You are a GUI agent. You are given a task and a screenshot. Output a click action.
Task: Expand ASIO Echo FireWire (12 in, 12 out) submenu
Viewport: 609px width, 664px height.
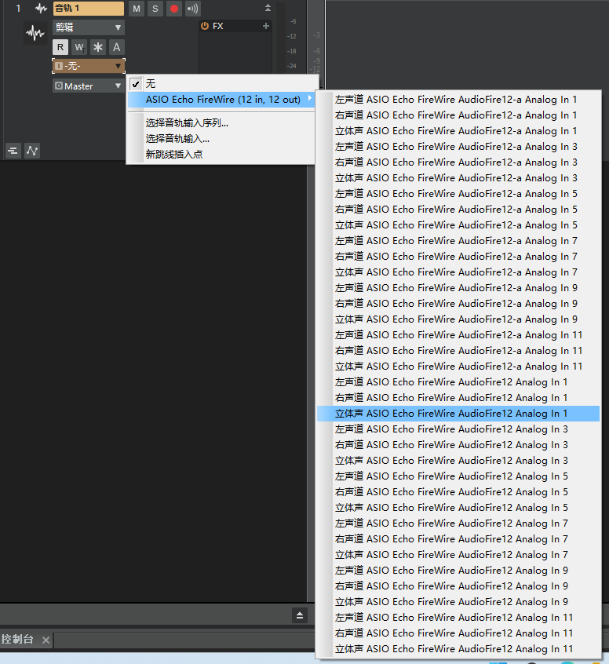click(222, 100)
